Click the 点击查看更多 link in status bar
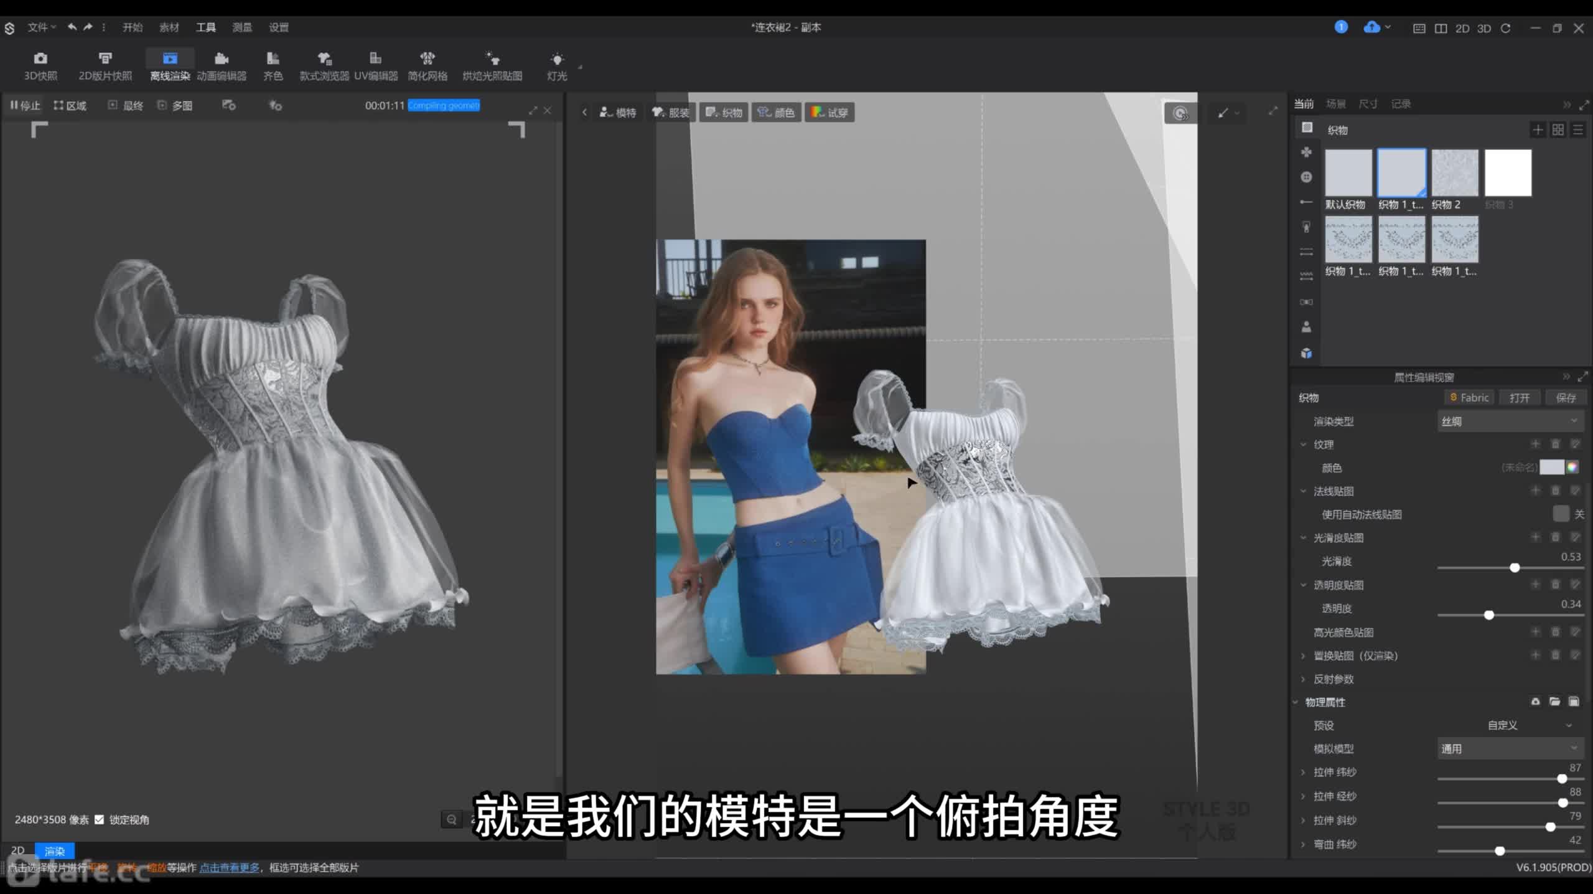Image resolution: width=1593 pixels, height=894 pixels. pyautogui.click(x=230, y=867)
